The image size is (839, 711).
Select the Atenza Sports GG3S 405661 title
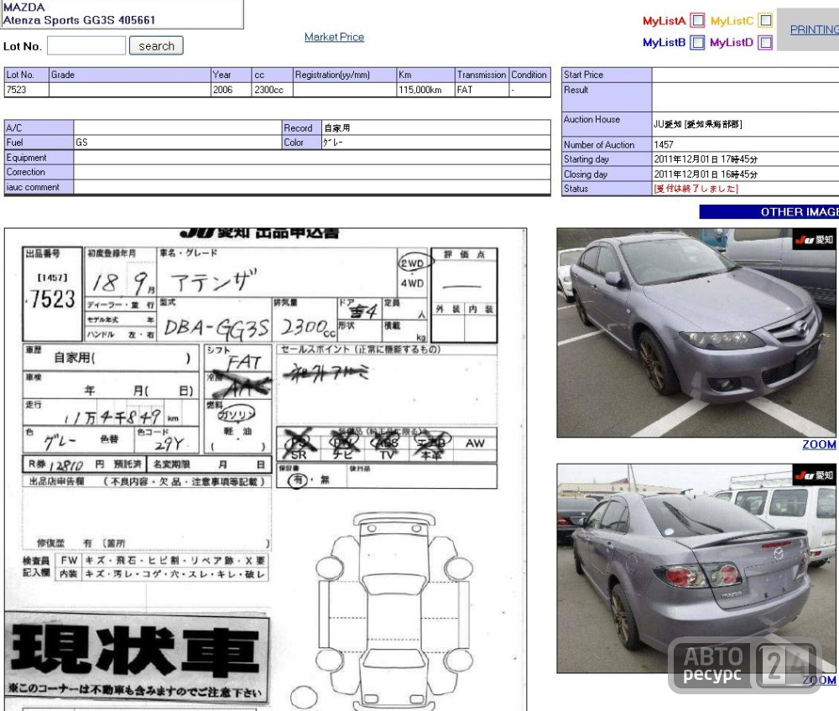pos(79,20)
